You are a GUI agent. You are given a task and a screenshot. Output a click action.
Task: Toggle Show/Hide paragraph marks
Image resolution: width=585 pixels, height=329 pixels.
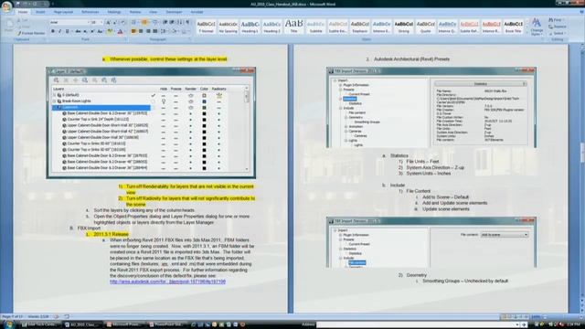pos(187,22)
